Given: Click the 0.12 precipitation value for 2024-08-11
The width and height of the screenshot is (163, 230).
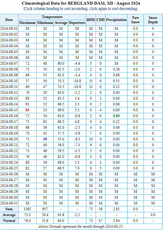Looking at the screenshot, I should click(x=116, y=87).
